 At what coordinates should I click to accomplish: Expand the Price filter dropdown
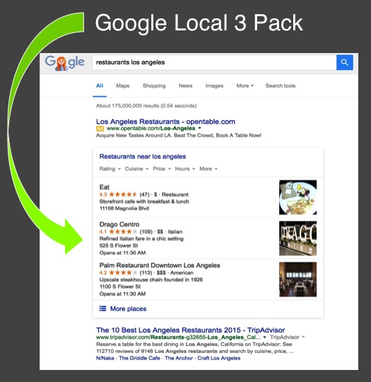pos(162,169)
